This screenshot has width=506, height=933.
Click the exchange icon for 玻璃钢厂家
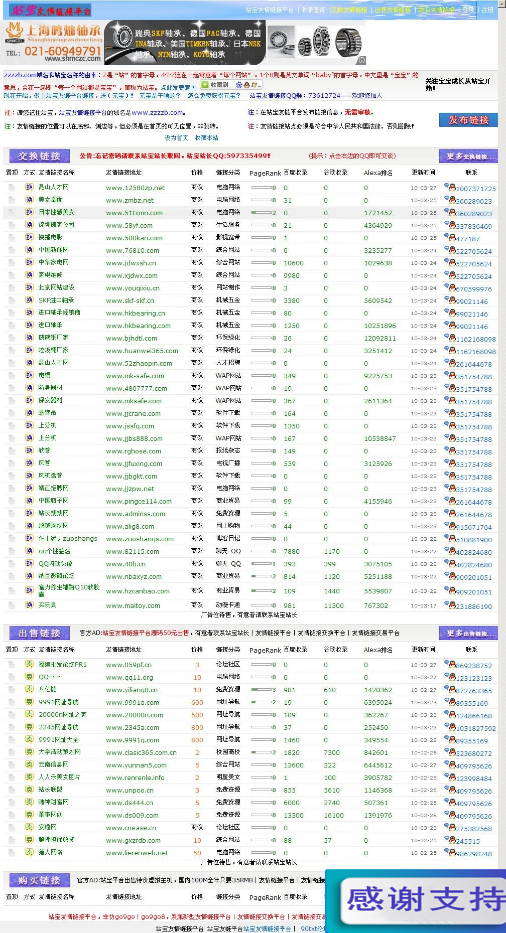tap(29, 338)
